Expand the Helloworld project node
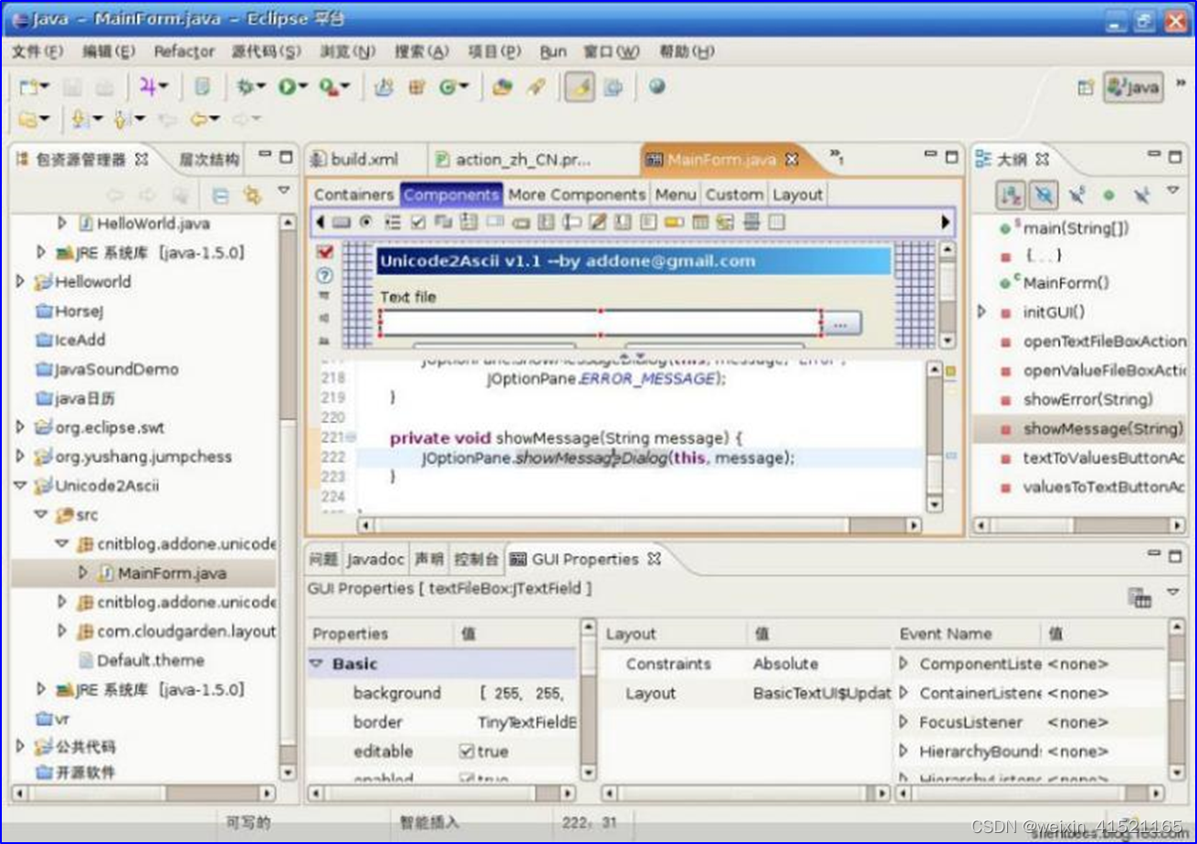The height and width of the screenshot is (844, 1197). click(x=20, y=282)
